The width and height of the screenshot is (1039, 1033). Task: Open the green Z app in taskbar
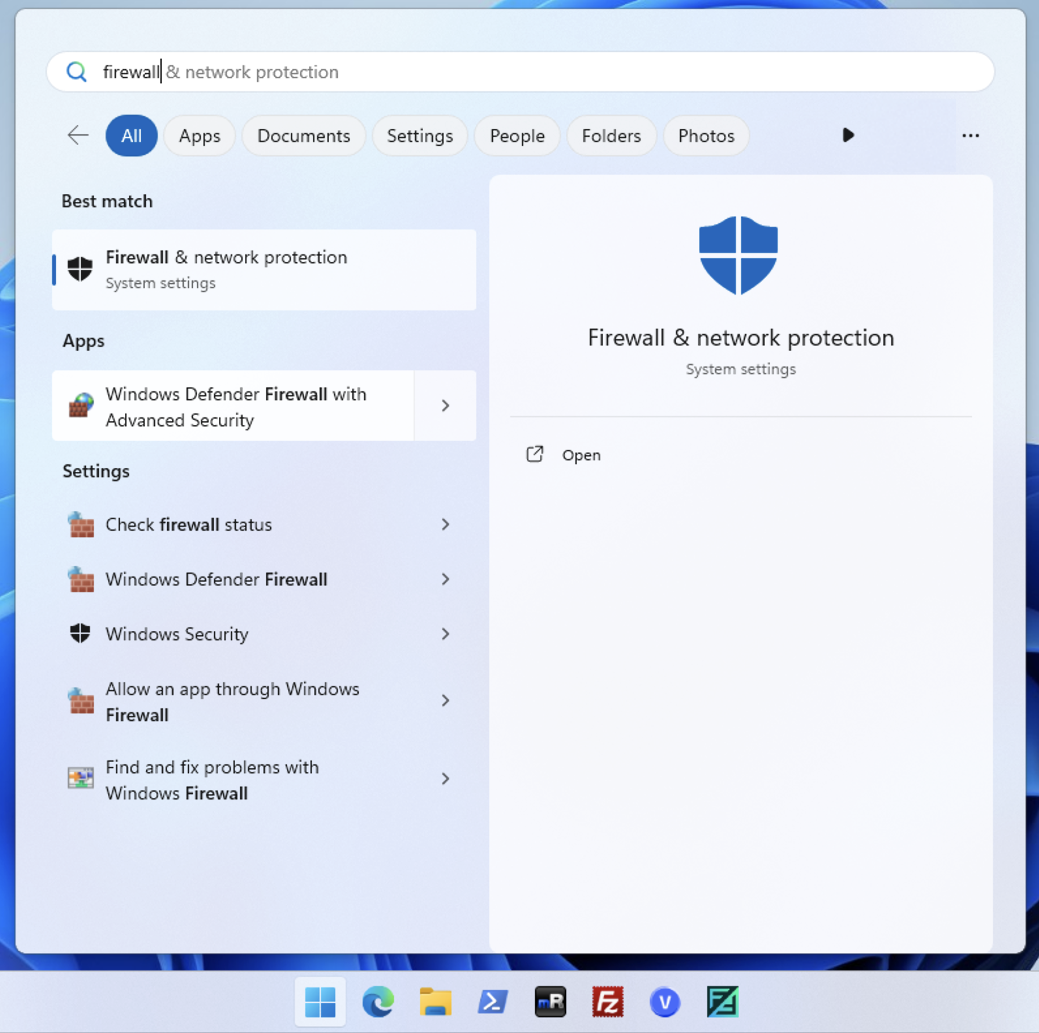[x=723, y=1002]
